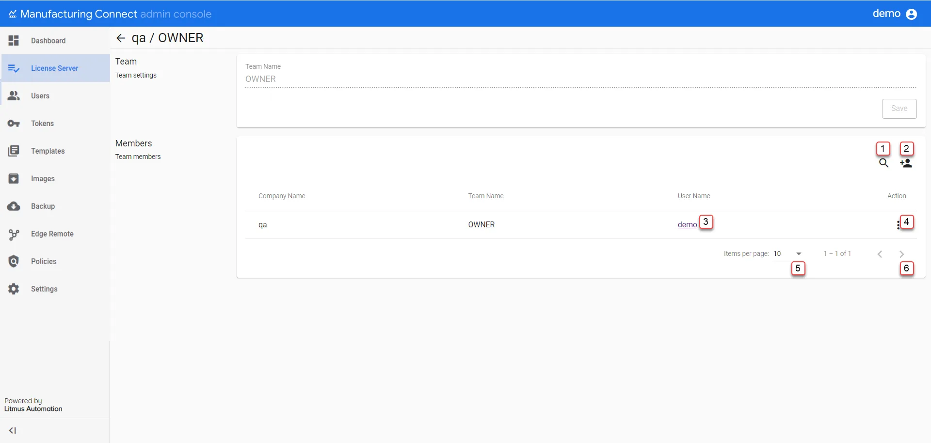Expand the Items per page dropdown
931x443 pixels.
point(788,253)
